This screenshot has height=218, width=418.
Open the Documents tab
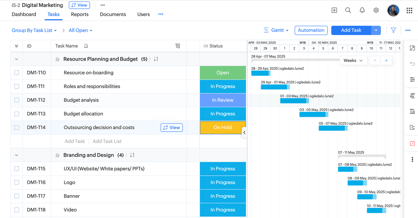pyautogui.click(x=113, y=15)
